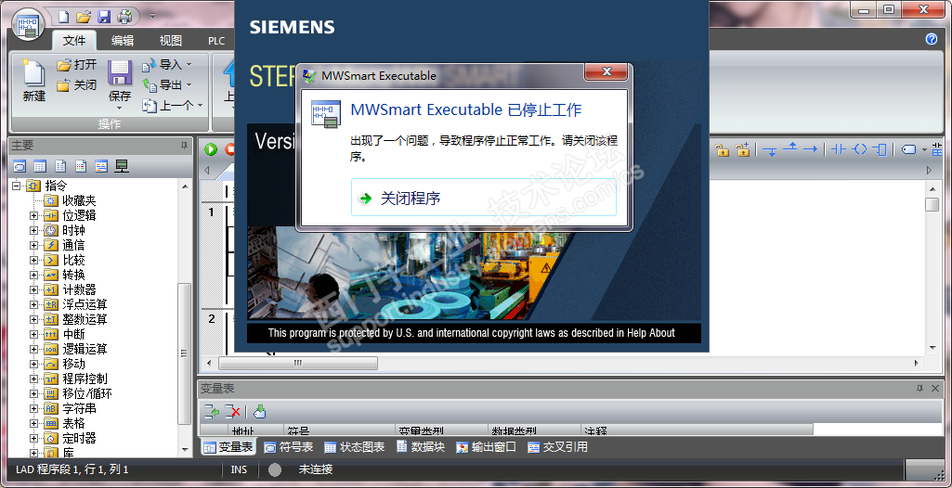Viewport: 952px width, 488px height.
Task: Click the unlock-plus icon in editor toolbar
Action: 742,149
